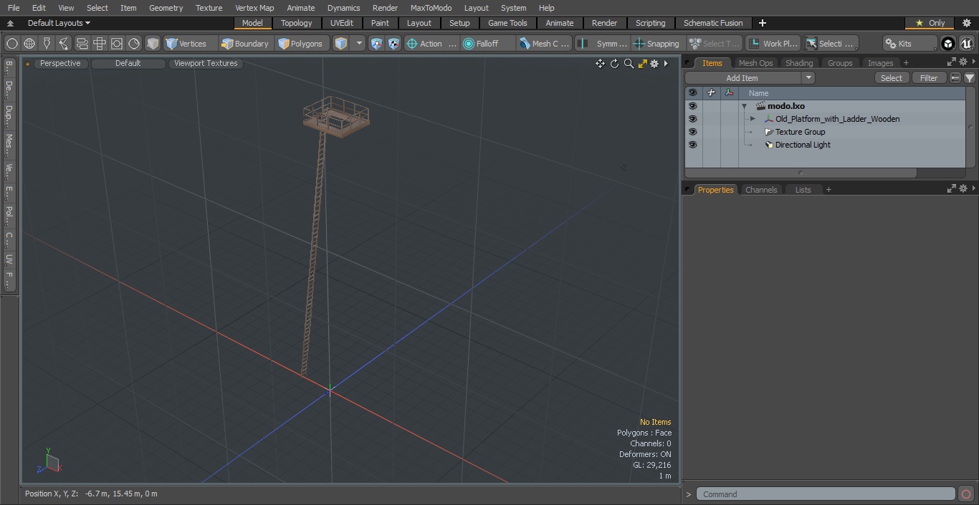Expand the Old_Platform_with_Ladder_Wooden tree item

(753, 119)
